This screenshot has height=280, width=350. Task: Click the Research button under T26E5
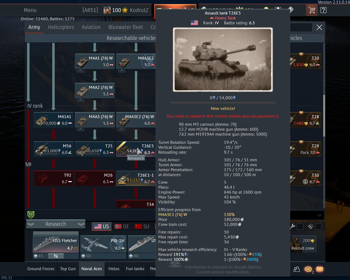coord(136,158)
